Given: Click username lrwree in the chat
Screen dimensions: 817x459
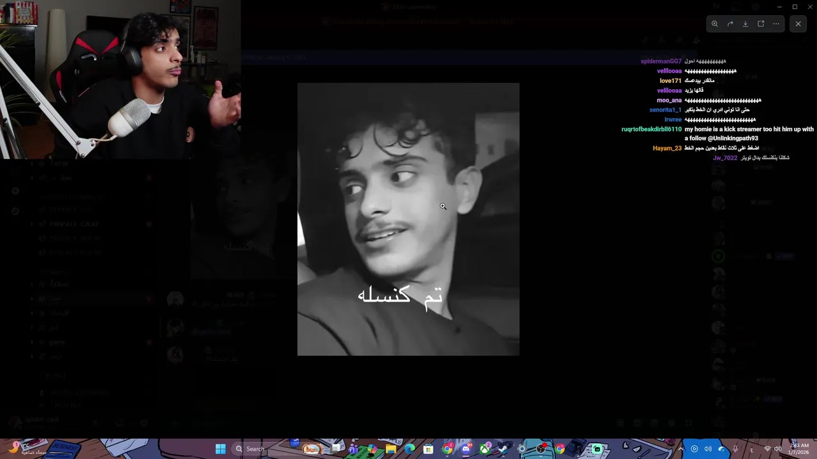Looking at the screenshot, I should [x=673, y=119].
